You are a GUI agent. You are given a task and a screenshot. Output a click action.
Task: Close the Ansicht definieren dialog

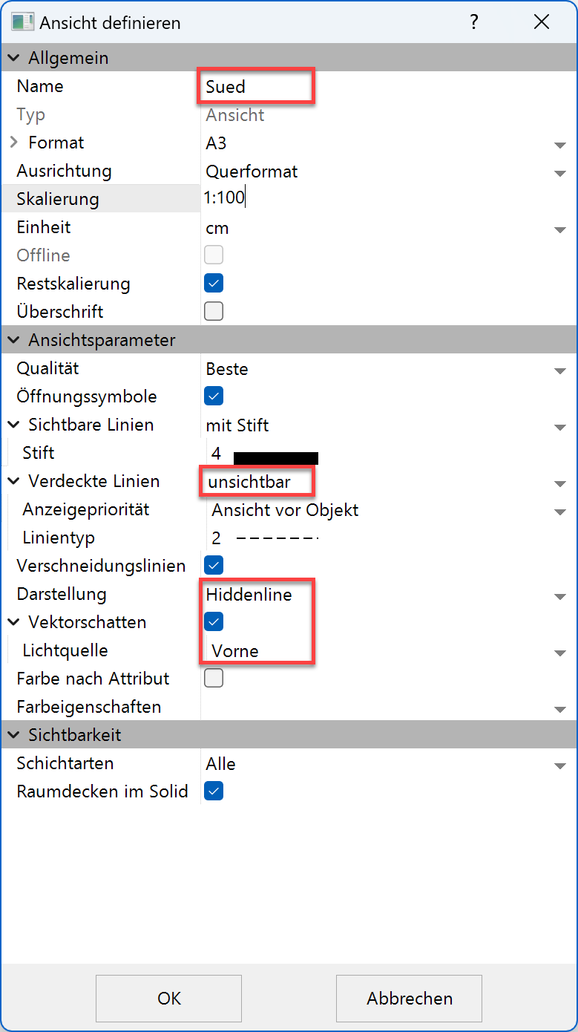tap(542, 22)
